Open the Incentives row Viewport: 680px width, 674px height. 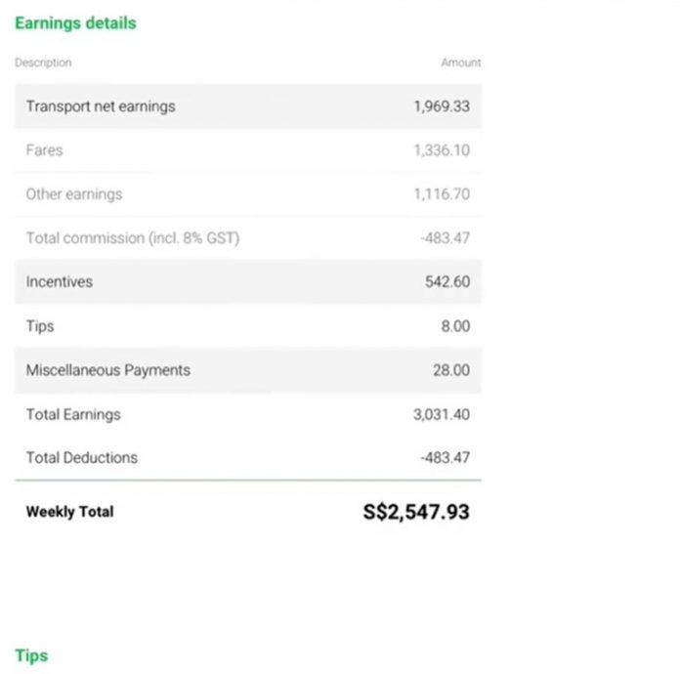(x=60, y=281)
